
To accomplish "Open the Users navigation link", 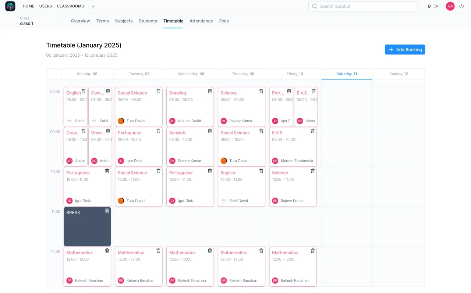I will coord(46,6).
